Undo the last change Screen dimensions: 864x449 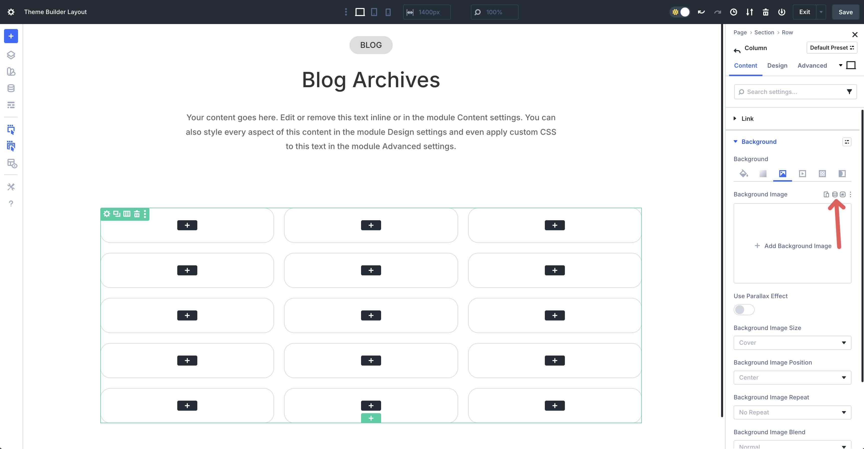click(x=701, y=12)
